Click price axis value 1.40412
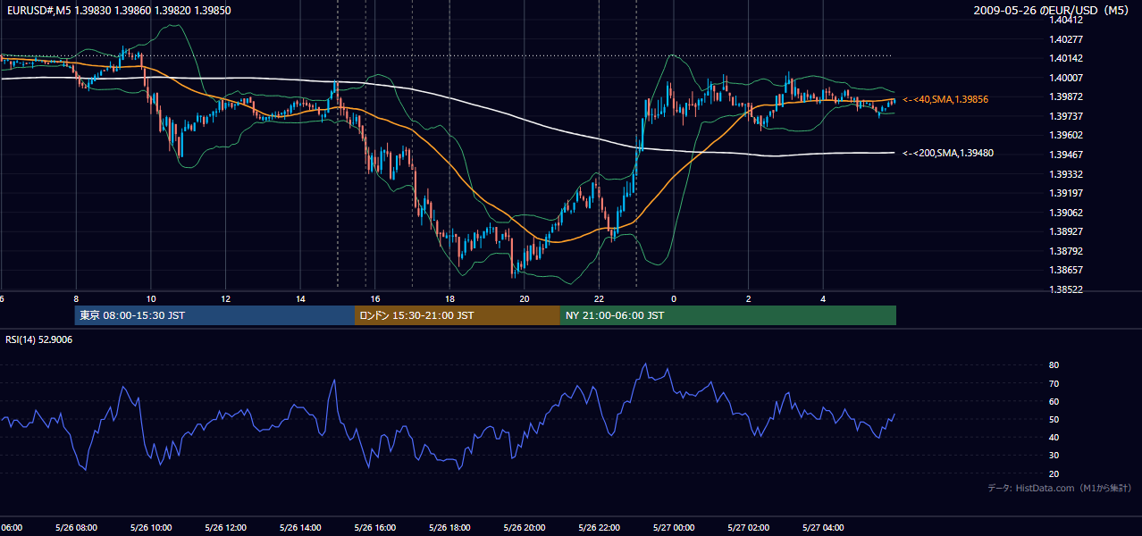The image size is (1142, 536). point(1067,20)
